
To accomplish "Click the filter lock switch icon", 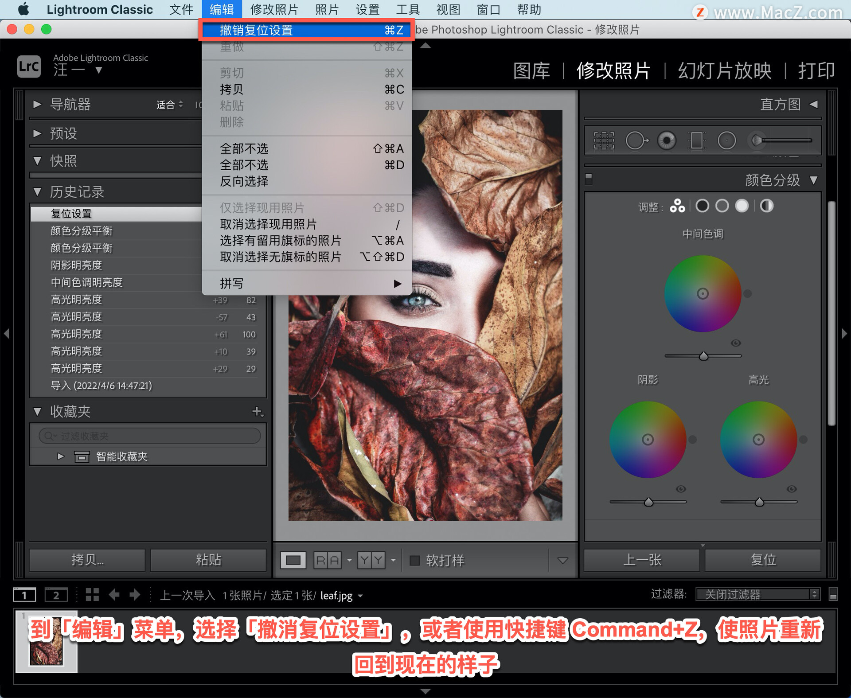I will 833,594.
